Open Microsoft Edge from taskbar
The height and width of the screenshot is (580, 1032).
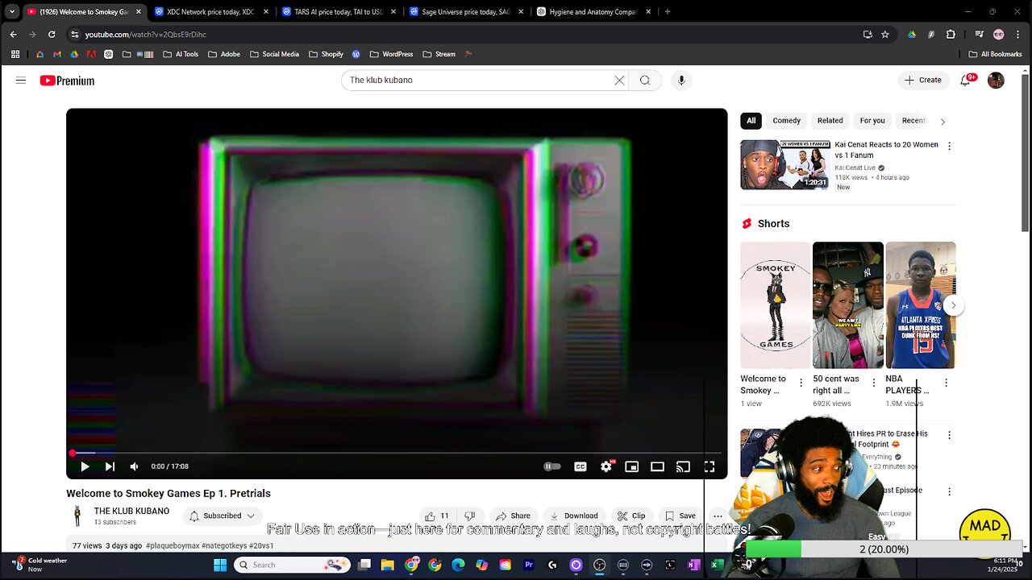458,565
